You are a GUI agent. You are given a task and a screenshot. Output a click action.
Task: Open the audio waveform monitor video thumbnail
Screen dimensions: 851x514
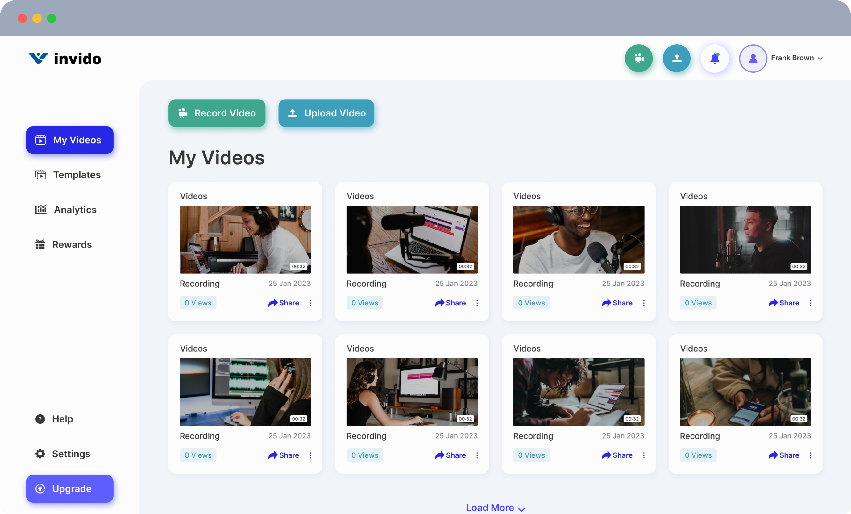coord(245,392)
